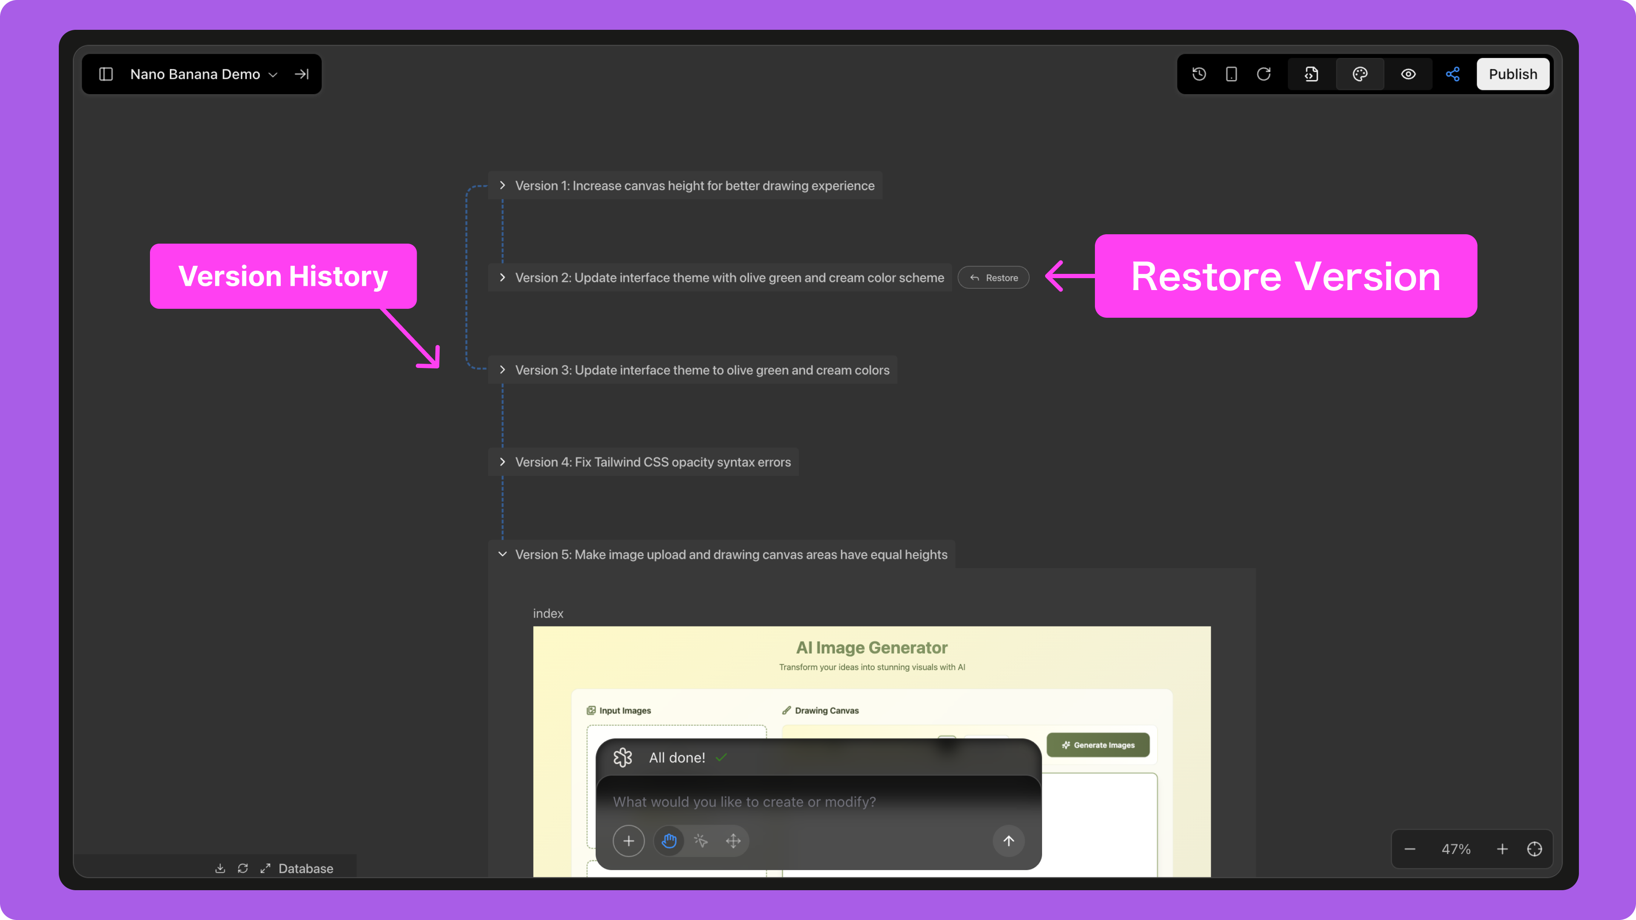Open the code file view icon
The height and width of the screenshot is (920, 1636).
pyautogui.click(x=1311, y=74)
